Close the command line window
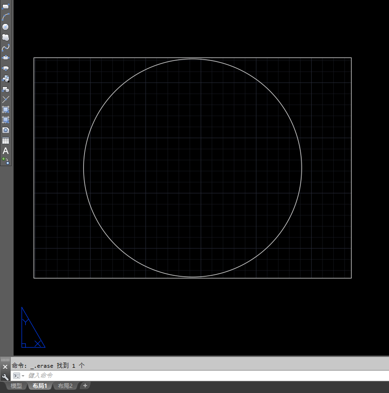Viewport: 389px width, 393px height. 5,367
